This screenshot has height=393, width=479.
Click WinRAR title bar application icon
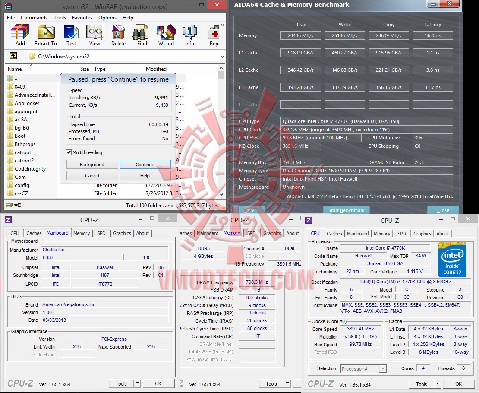(x=8, y=6)
